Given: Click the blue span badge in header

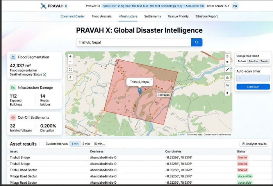Looking at the screenshot, I should tap(153, 6).
